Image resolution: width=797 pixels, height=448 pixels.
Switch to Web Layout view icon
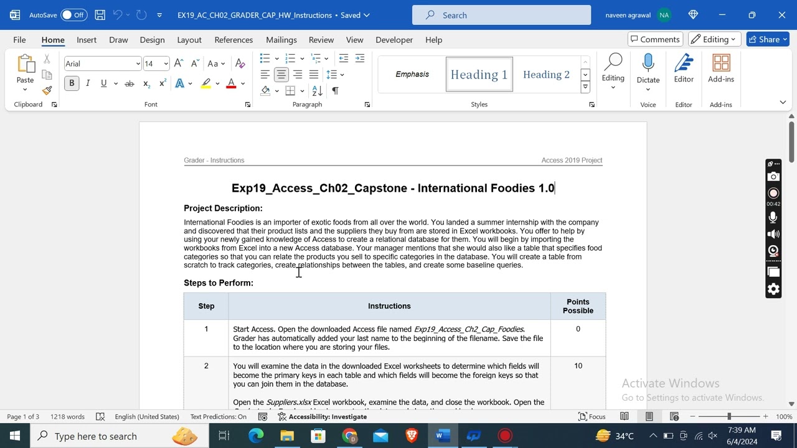point(674,416)
